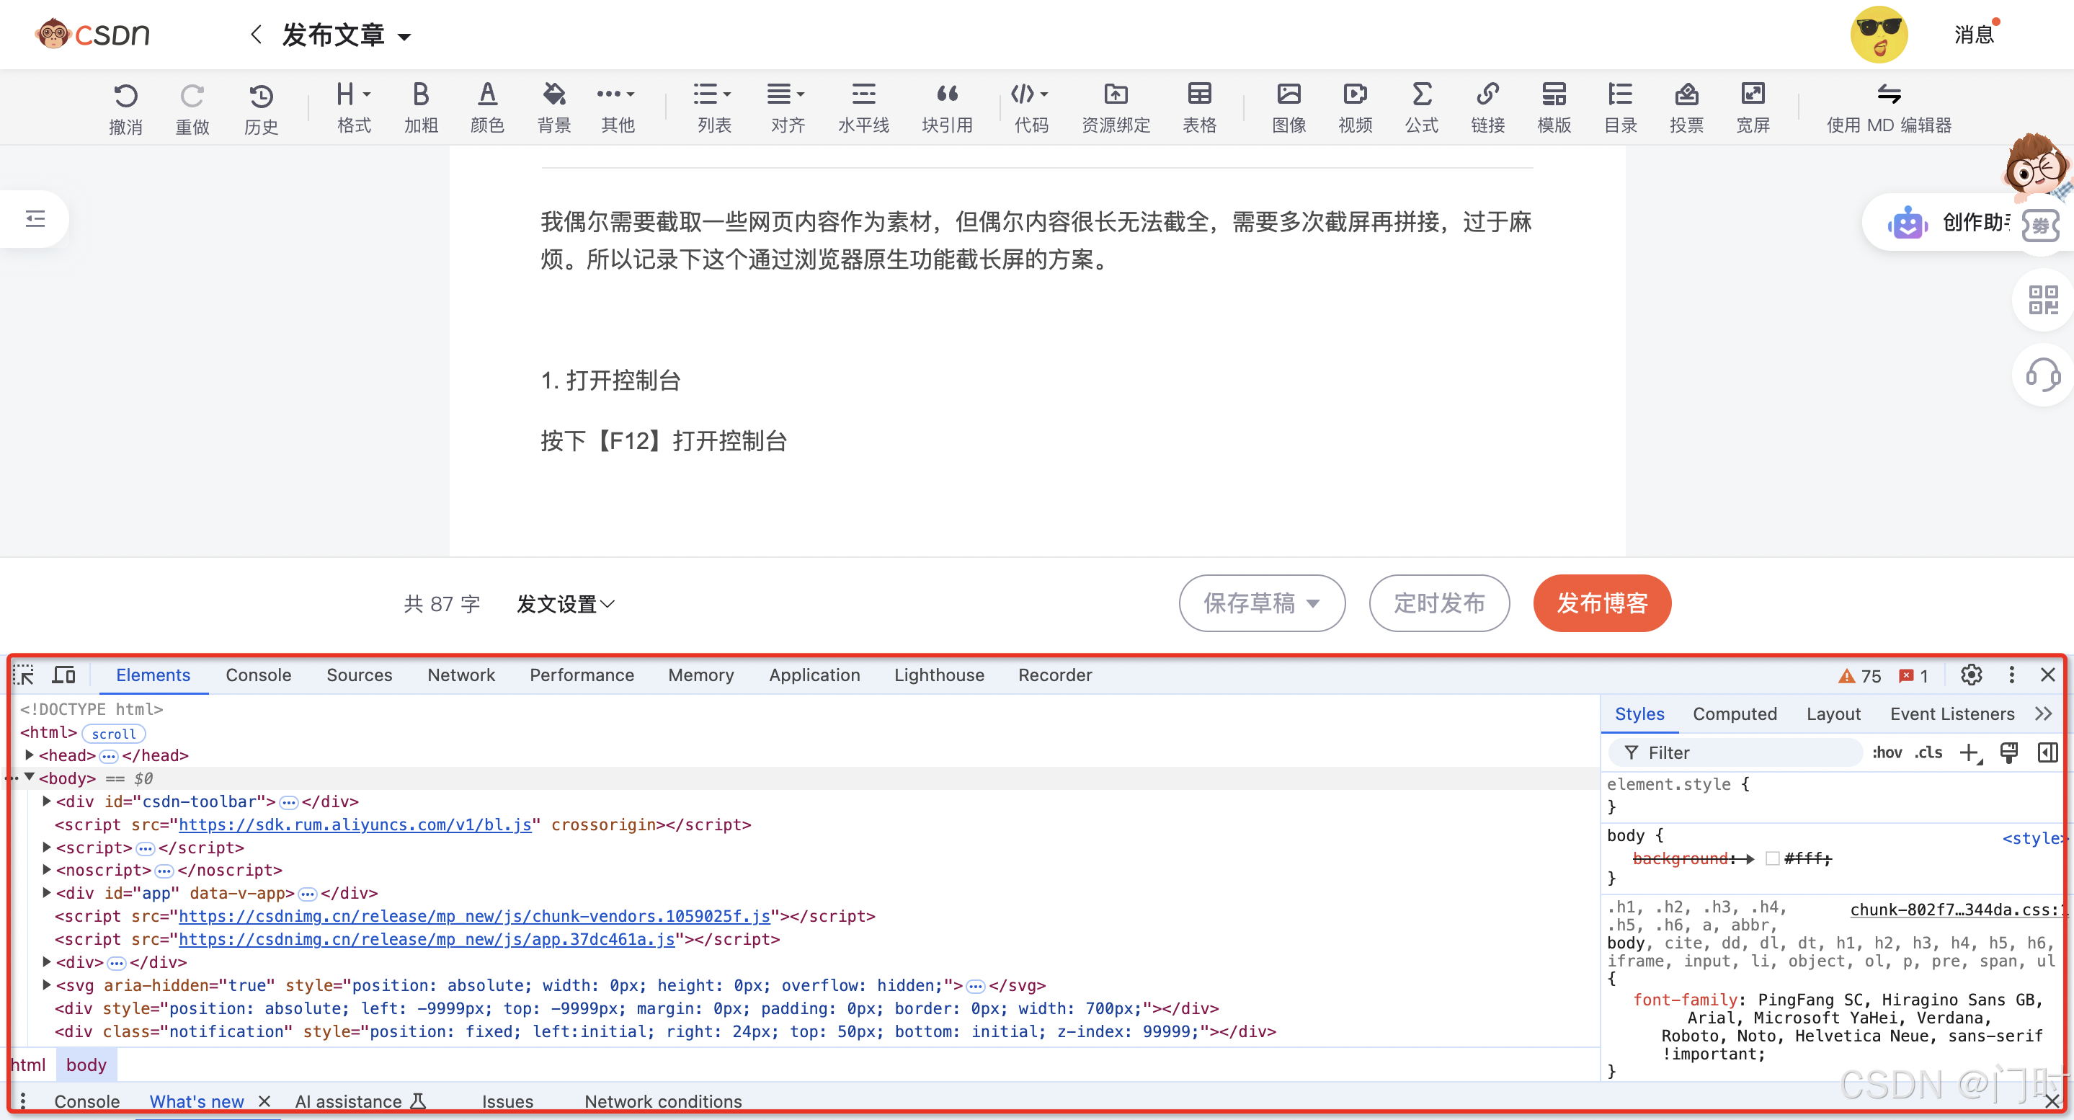Insert a block quote (块引用)
Viewport: 2074px width, 1120px height.
(947, 107)
